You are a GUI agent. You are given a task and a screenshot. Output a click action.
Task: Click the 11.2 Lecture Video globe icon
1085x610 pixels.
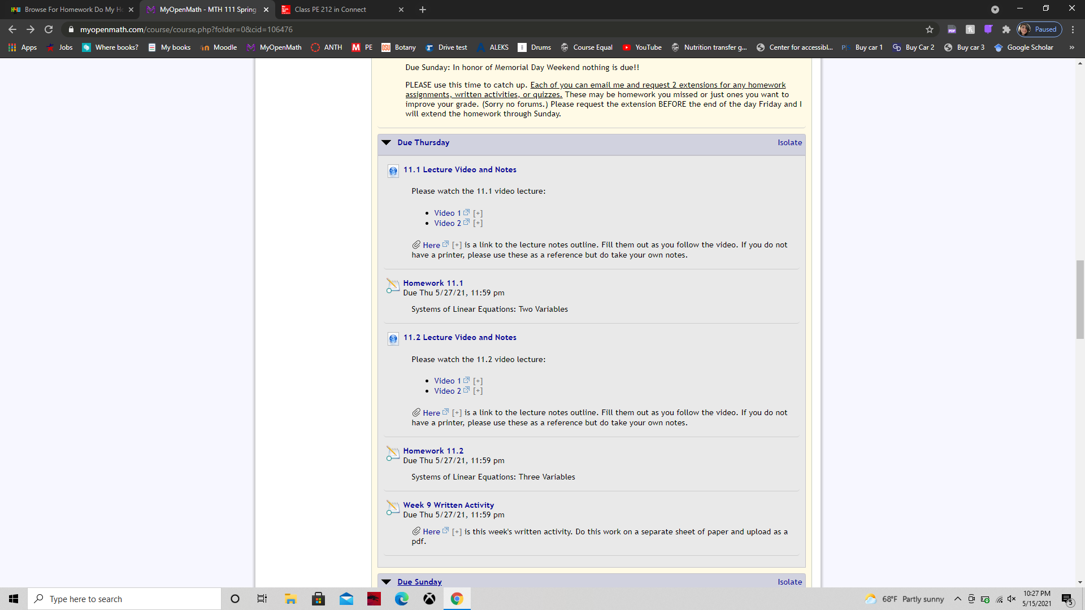click(x=393, y=339)
